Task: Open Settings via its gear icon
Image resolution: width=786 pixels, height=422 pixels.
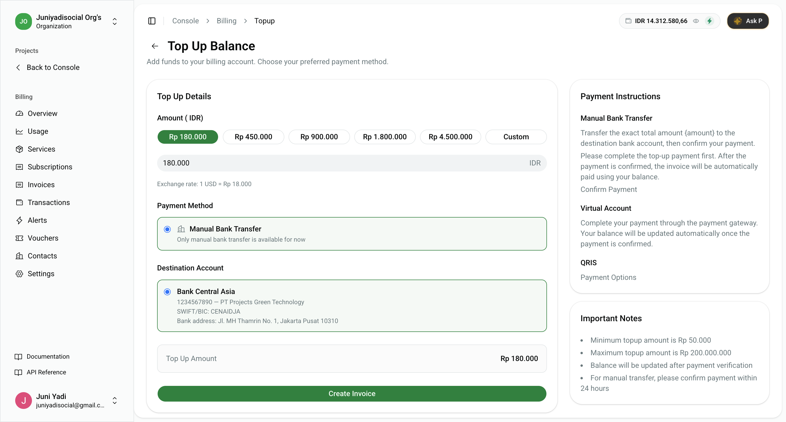Action: pyautogui.click(x=19, y=274)
